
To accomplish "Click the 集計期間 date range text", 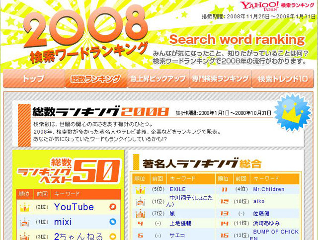I will (223, 113).
